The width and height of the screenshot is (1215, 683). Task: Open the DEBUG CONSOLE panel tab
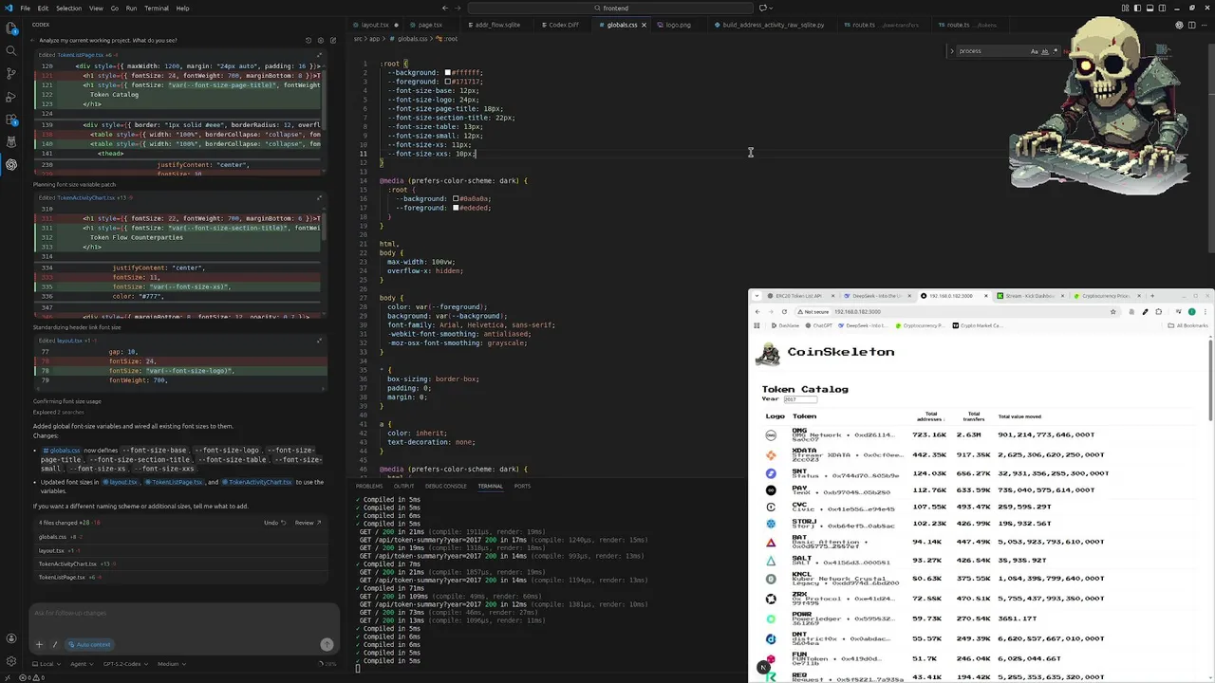point(446,486)
